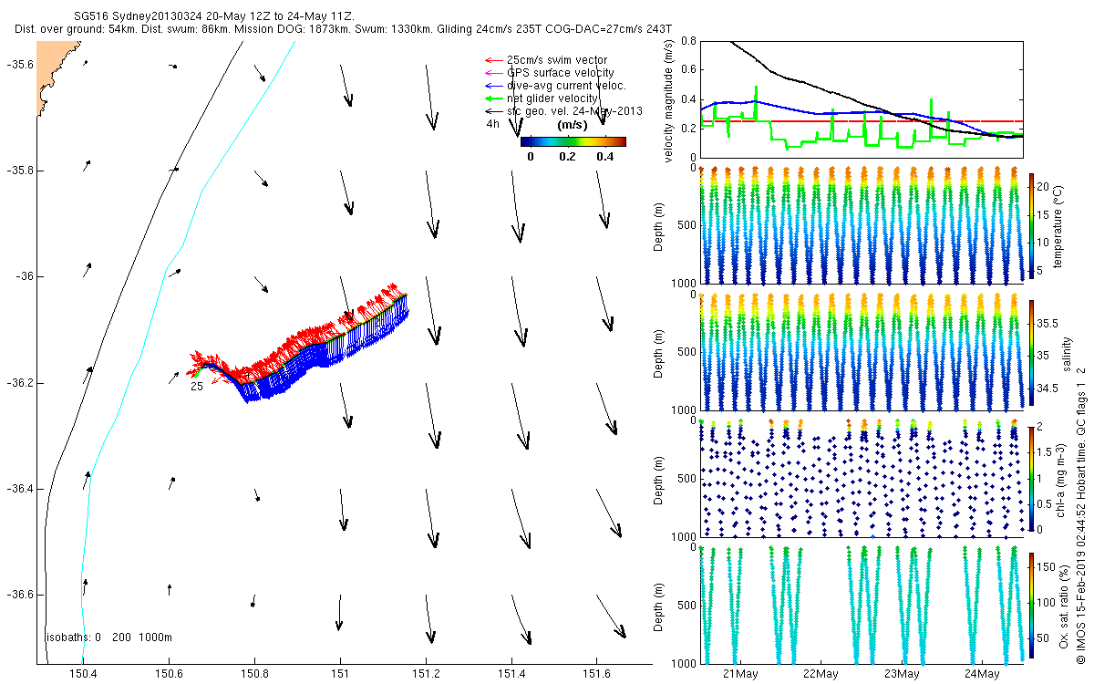
Task: Click the salinity colorbar
Action: 1031,351
